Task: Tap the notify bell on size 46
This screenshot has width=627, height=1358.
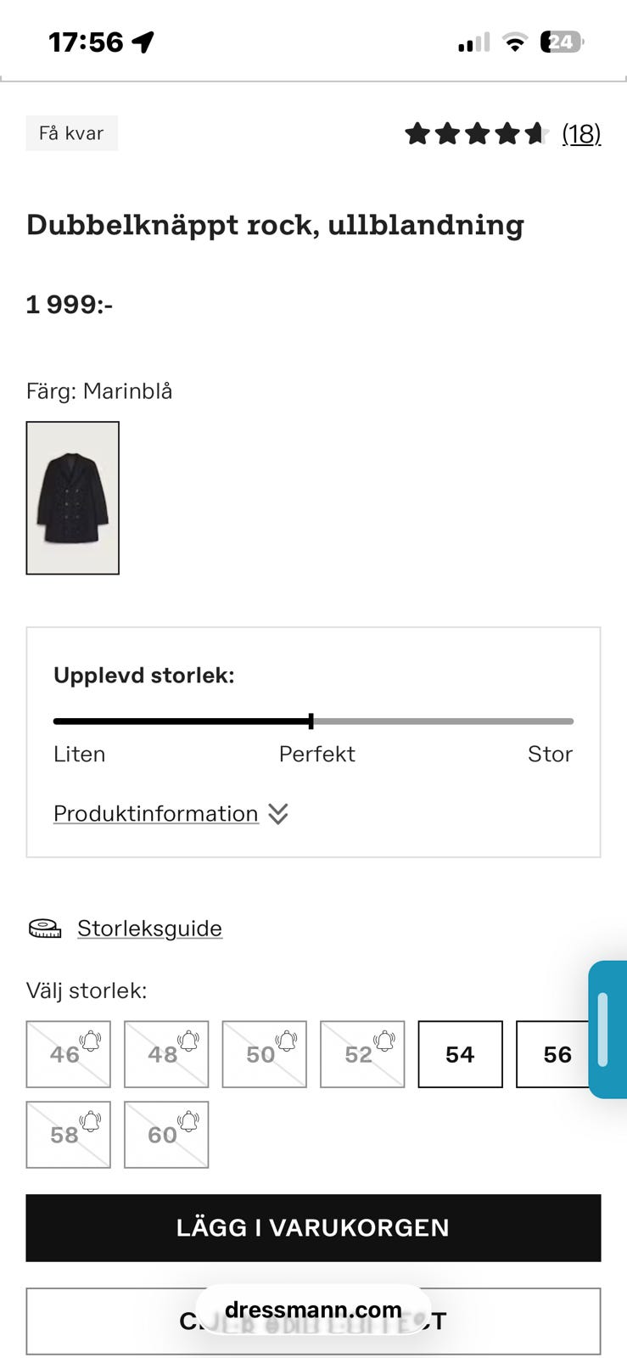Action: coord(90,1041)
